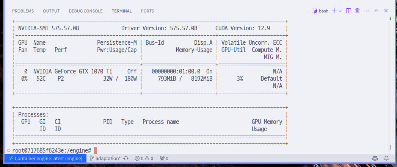Open the launch profile dropdown arrow

(x=340, y=11)
